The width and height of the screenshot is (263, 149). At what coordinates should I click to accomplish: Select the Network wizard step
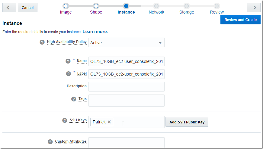pos(156,6)
